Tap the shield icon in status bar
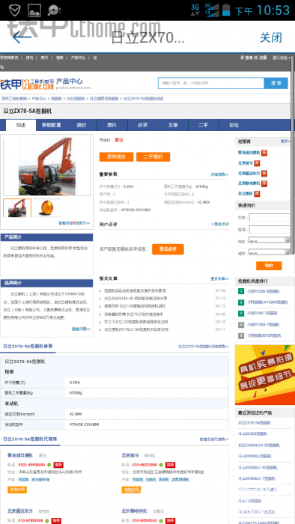295x524 pixels. 14,10
